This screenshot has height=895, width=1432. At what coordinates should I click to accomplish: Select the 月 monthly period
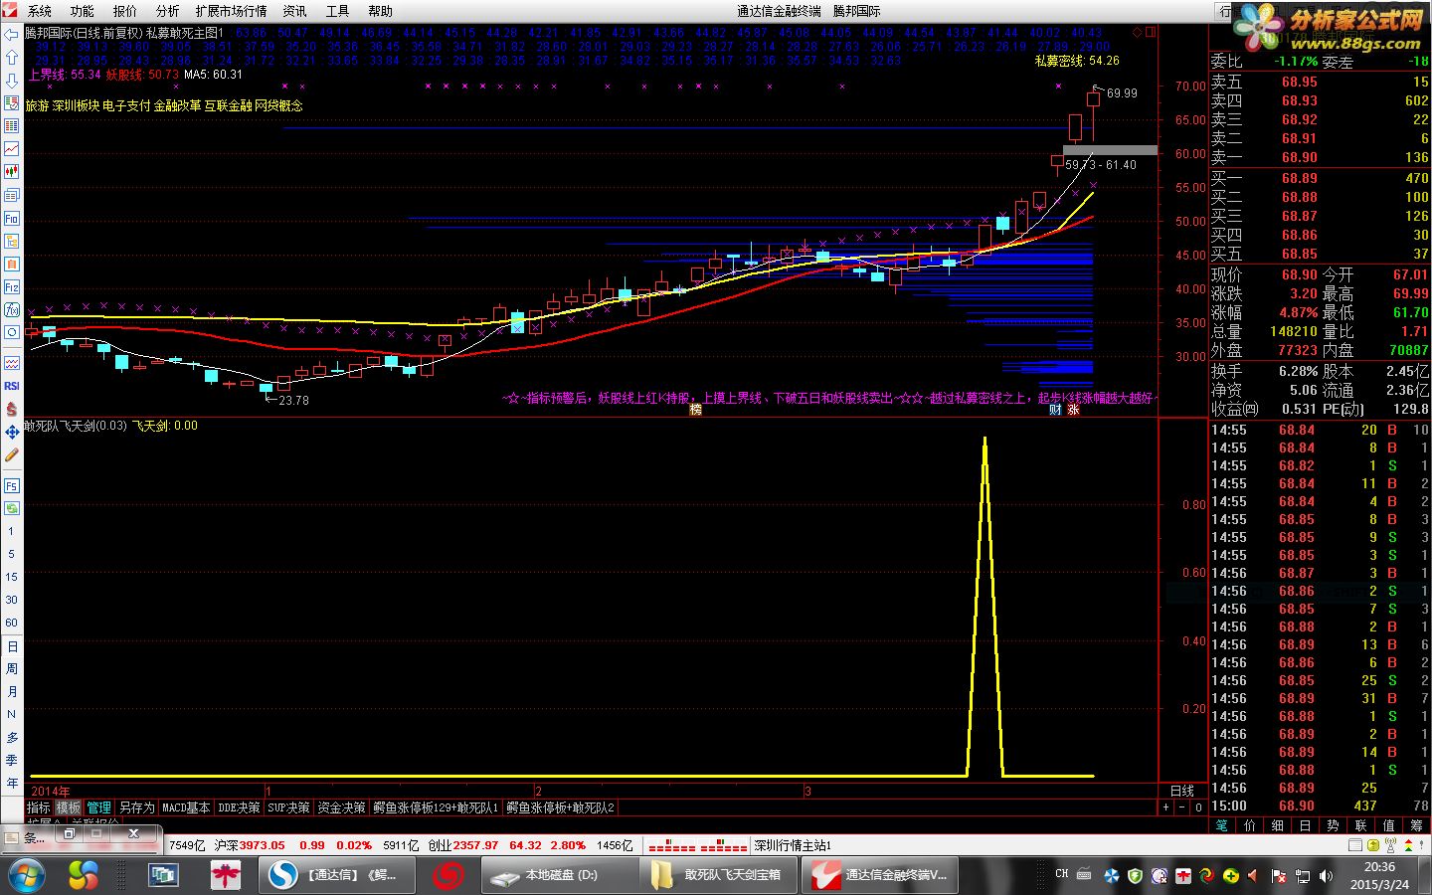pos(12,692)
